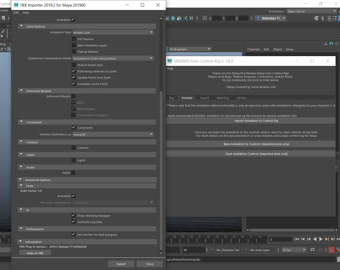
Task: Uncheck Deforming elements to joints
Action: click(x=74, y=71)
